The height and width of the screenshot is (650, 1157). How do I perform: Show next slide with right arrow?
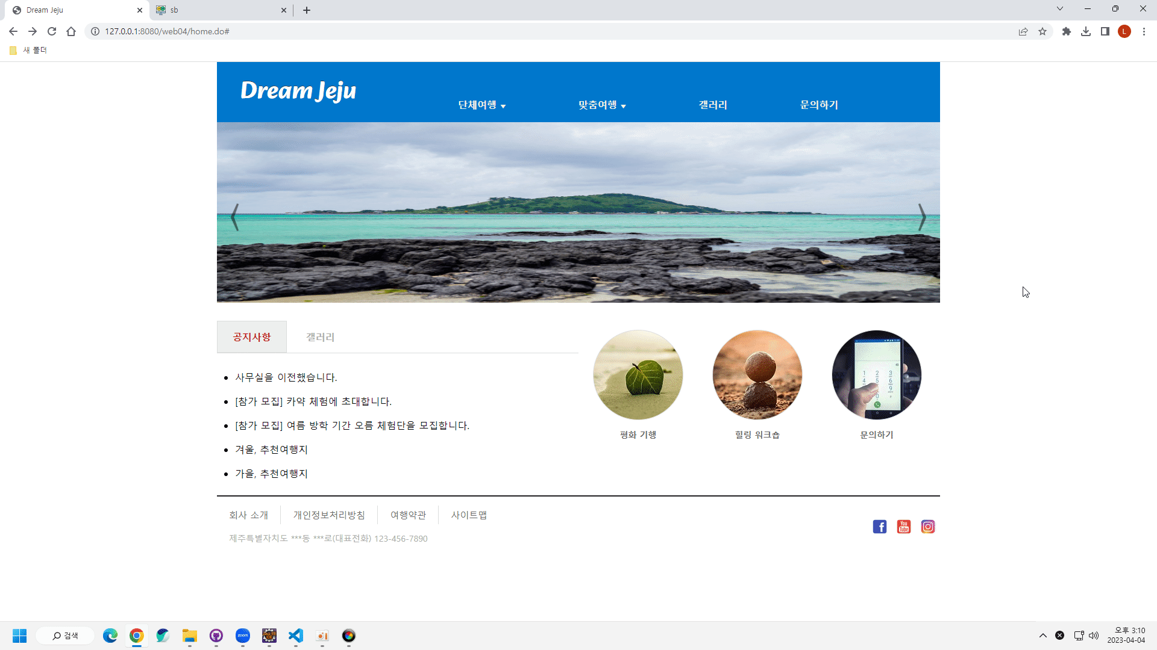point(921,217)
